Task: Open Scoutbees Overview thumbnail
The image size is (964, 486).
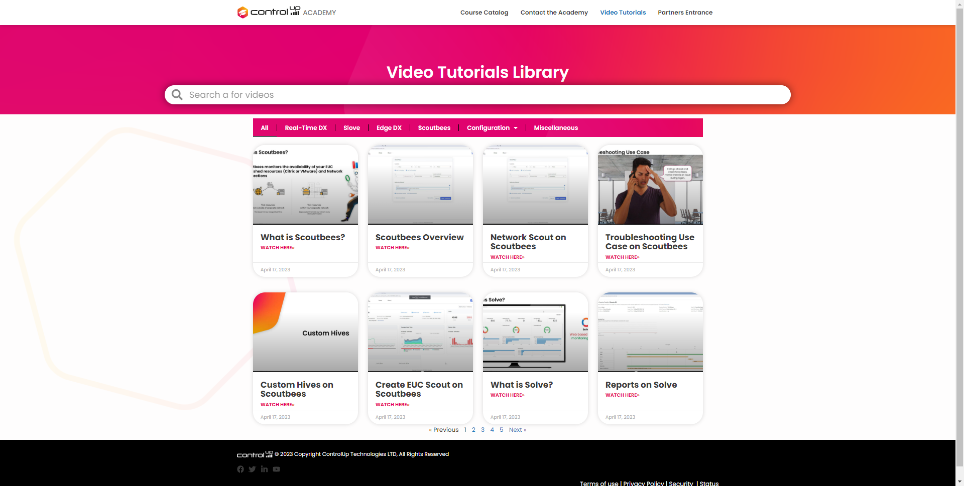Action: [420, 185]
